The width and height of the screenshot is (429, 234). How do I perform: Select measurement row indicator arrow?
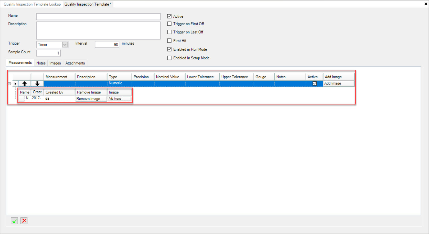tap(15, 84)
